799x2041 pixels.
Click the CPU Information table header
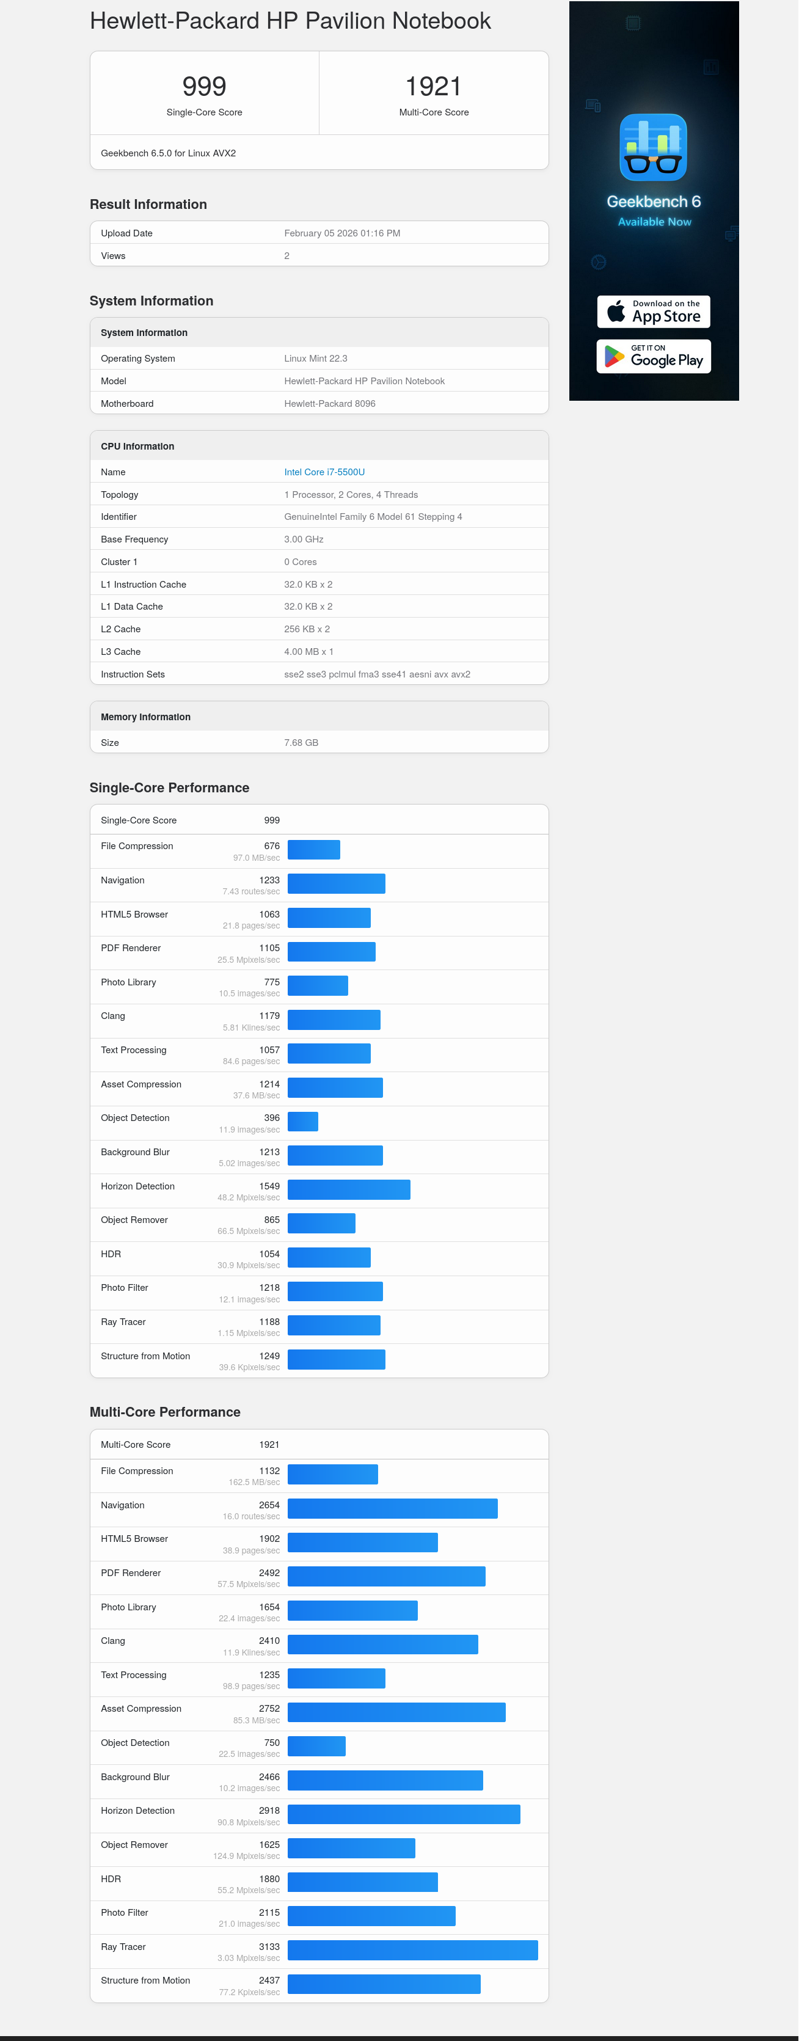pyautogui.click(x=137, y=446)
